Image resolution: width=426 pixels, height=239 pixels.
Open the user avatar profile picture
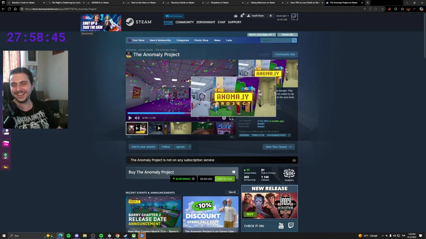[x=294, y=17]
